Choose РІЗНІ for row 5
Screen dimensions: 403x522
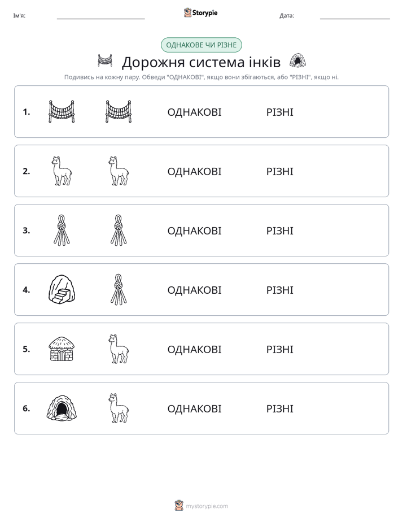279,349
